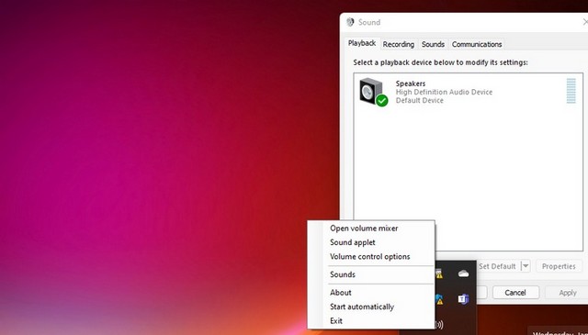Screen dimensions: 588x335
Task: Click the green default-device checkmark badge
Action: (x=382, y=100)
